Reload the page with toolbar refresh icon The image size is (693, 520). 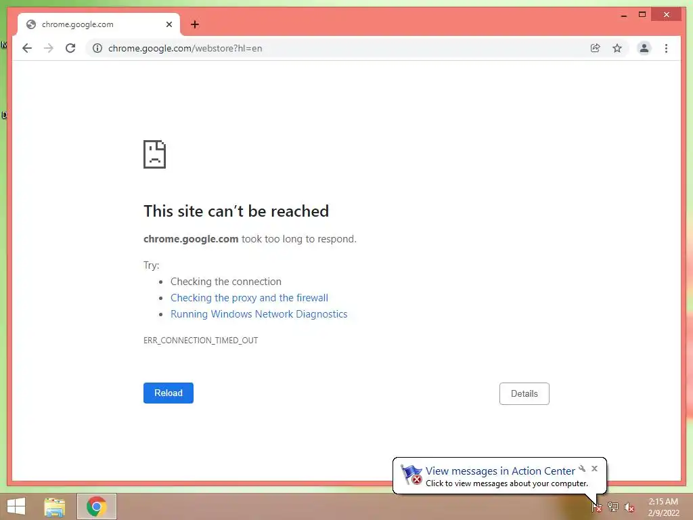pos(70,48)
